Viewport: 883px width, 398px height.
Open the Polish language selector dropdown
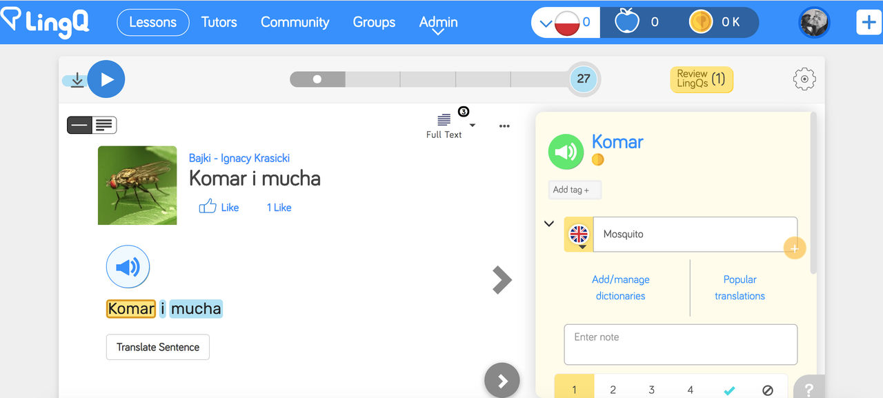click(x=566, y=23)
